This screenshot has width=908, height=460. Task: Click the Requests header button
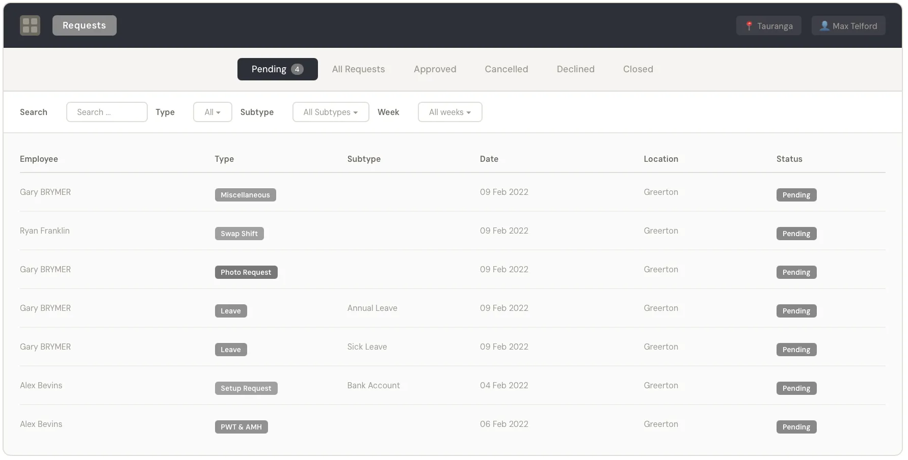tap(84, 25)
